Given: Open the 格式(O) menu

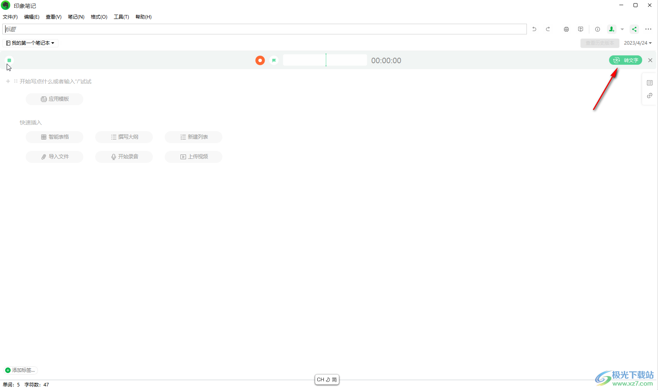Looking at the screenshot, I should pos(99,17).
